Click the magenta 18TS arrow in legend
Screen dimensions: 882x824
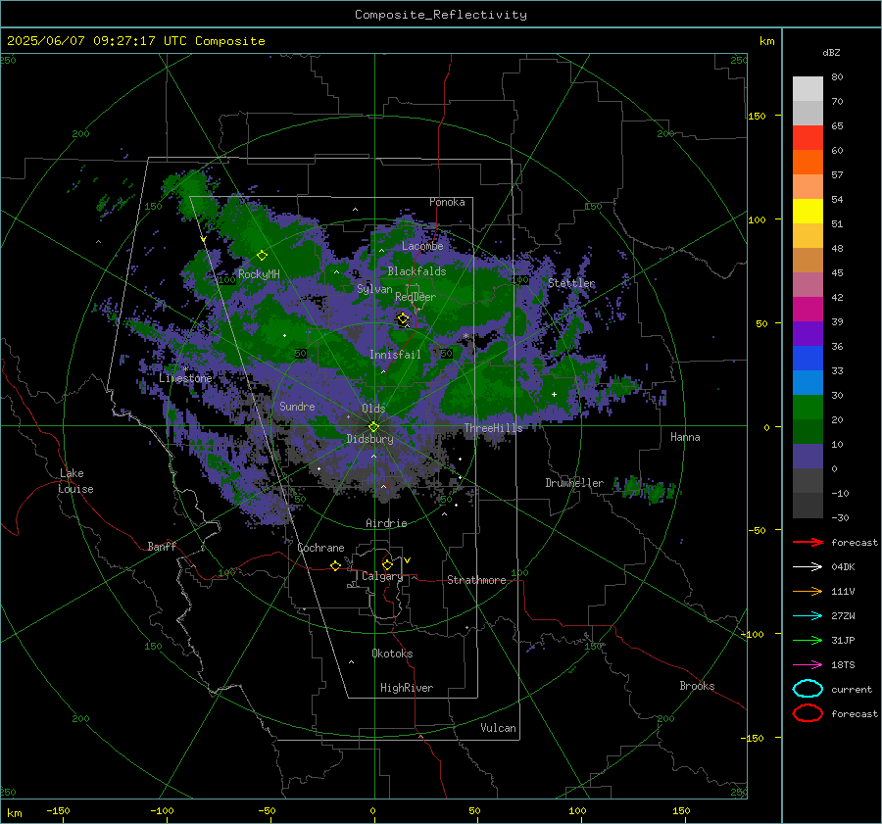(808, 665)
